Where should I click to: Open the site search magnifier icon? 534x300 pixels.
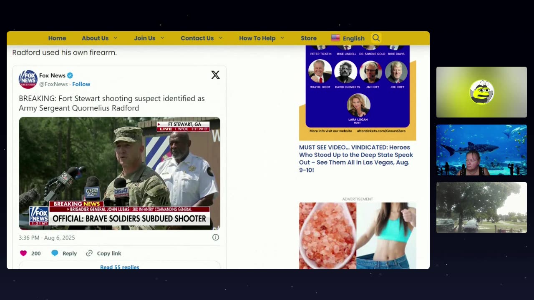pyautogui.click(x=376, y=38)
